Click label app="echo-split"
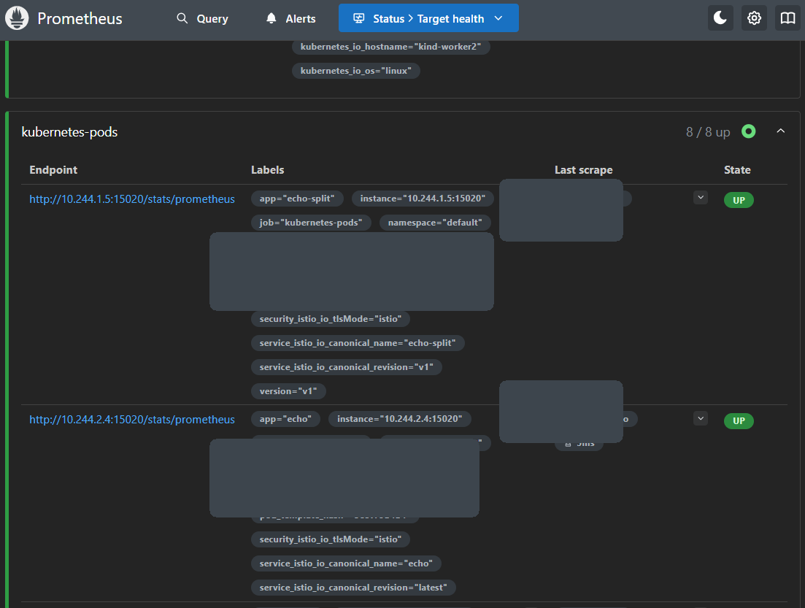Screen dimensions: 805x608 click(297, 199)
